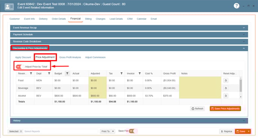The height and width of the screenshot is (138, 258).
Task: Click the Refresh button
Action: coord(197,109)
